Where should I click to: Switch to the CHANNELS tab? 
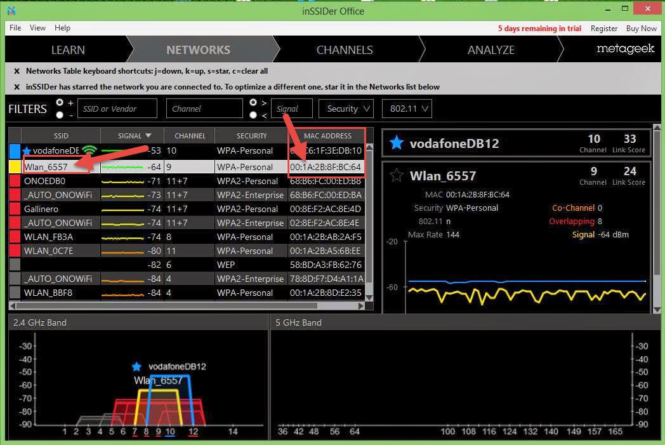click(x=345, y=50)
